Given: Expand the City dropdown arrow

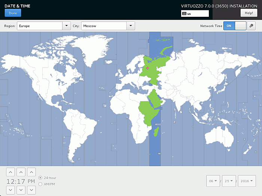Looking at the screenshot, I should coord(131,26).
